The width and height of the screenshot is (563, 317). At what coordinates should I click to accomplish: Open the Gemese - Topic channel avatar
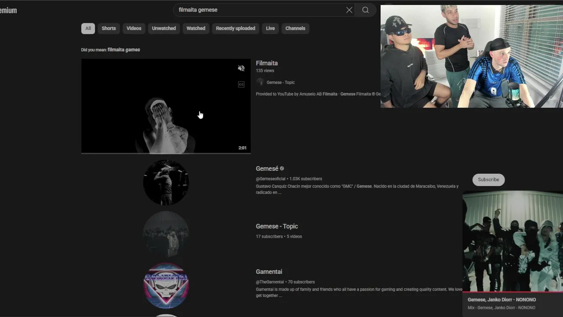[x=166, y=234]
